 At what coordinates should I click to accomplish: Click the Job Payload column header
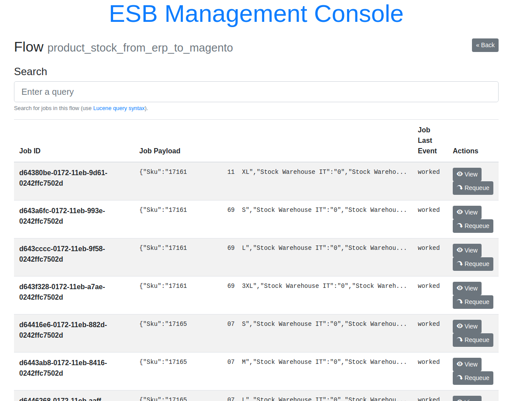tap(160, 151)
